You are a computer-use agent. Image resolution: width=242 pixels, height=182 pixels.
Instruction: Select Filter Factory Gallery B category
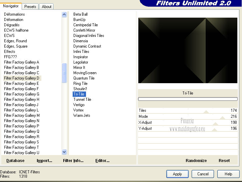22,68
